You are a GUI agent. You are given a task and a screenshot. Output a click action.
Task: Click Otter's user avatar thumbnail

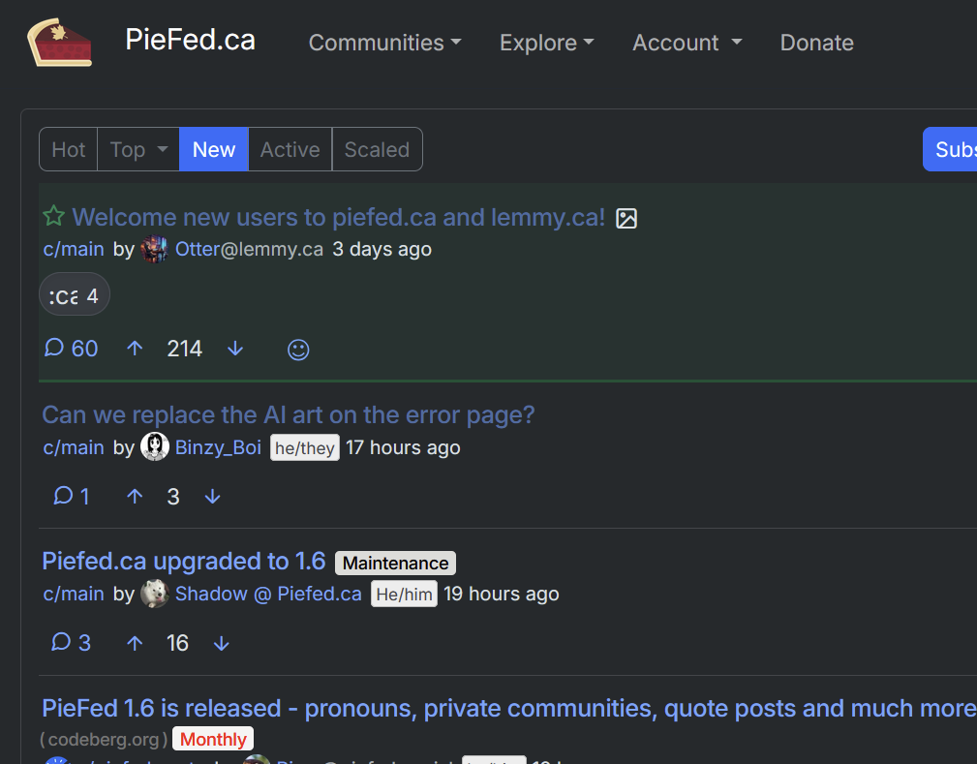coord(154,250)
